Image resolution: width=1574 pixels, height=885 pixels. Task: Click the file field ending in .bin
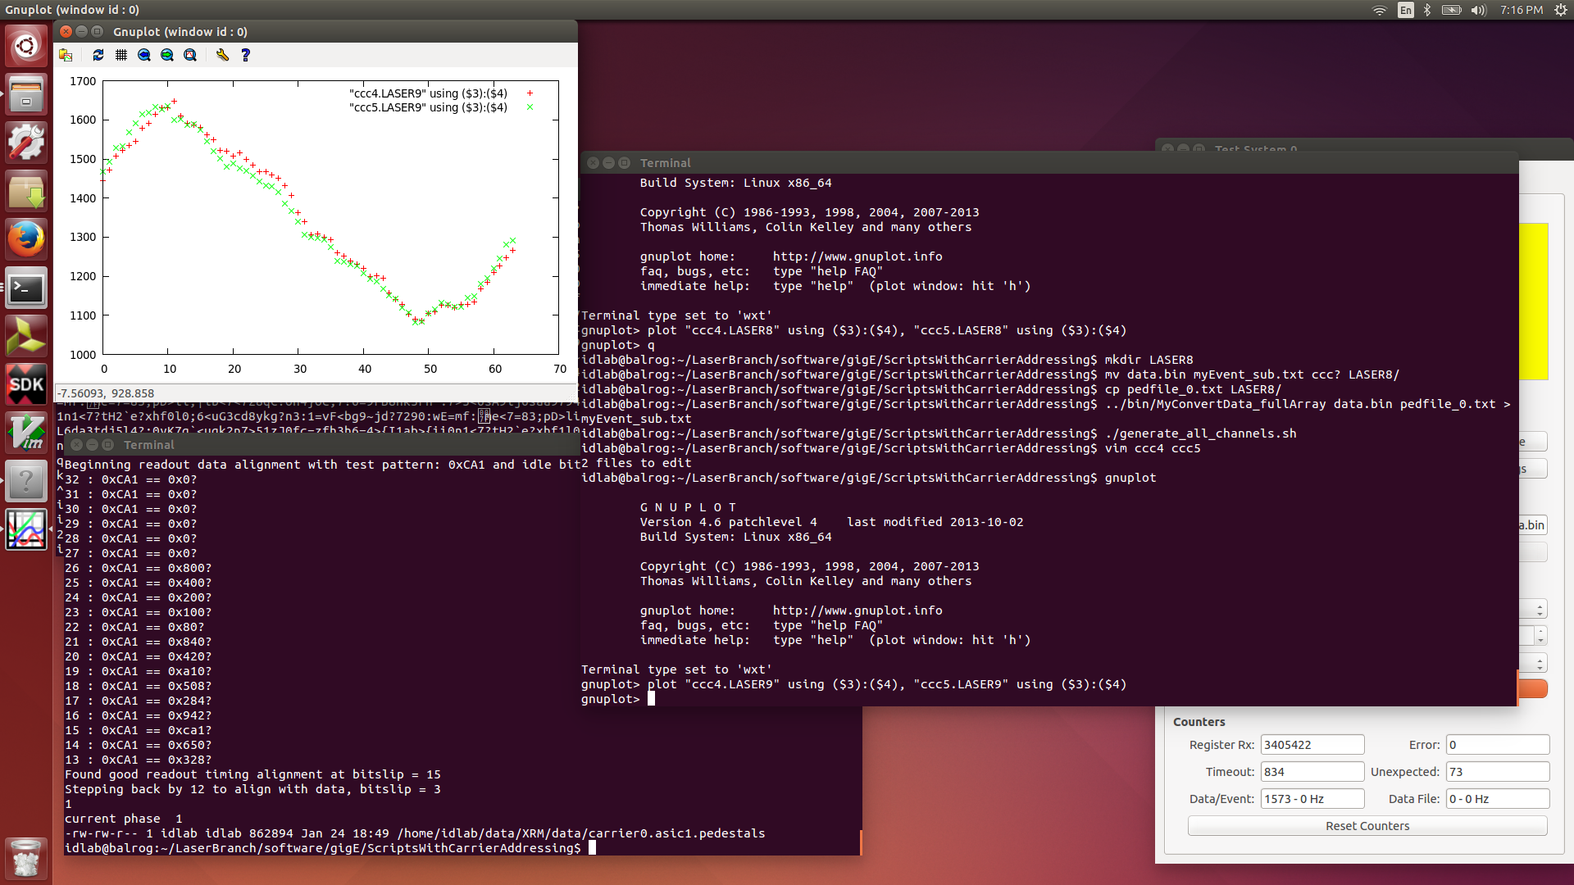click(1532, 525)
